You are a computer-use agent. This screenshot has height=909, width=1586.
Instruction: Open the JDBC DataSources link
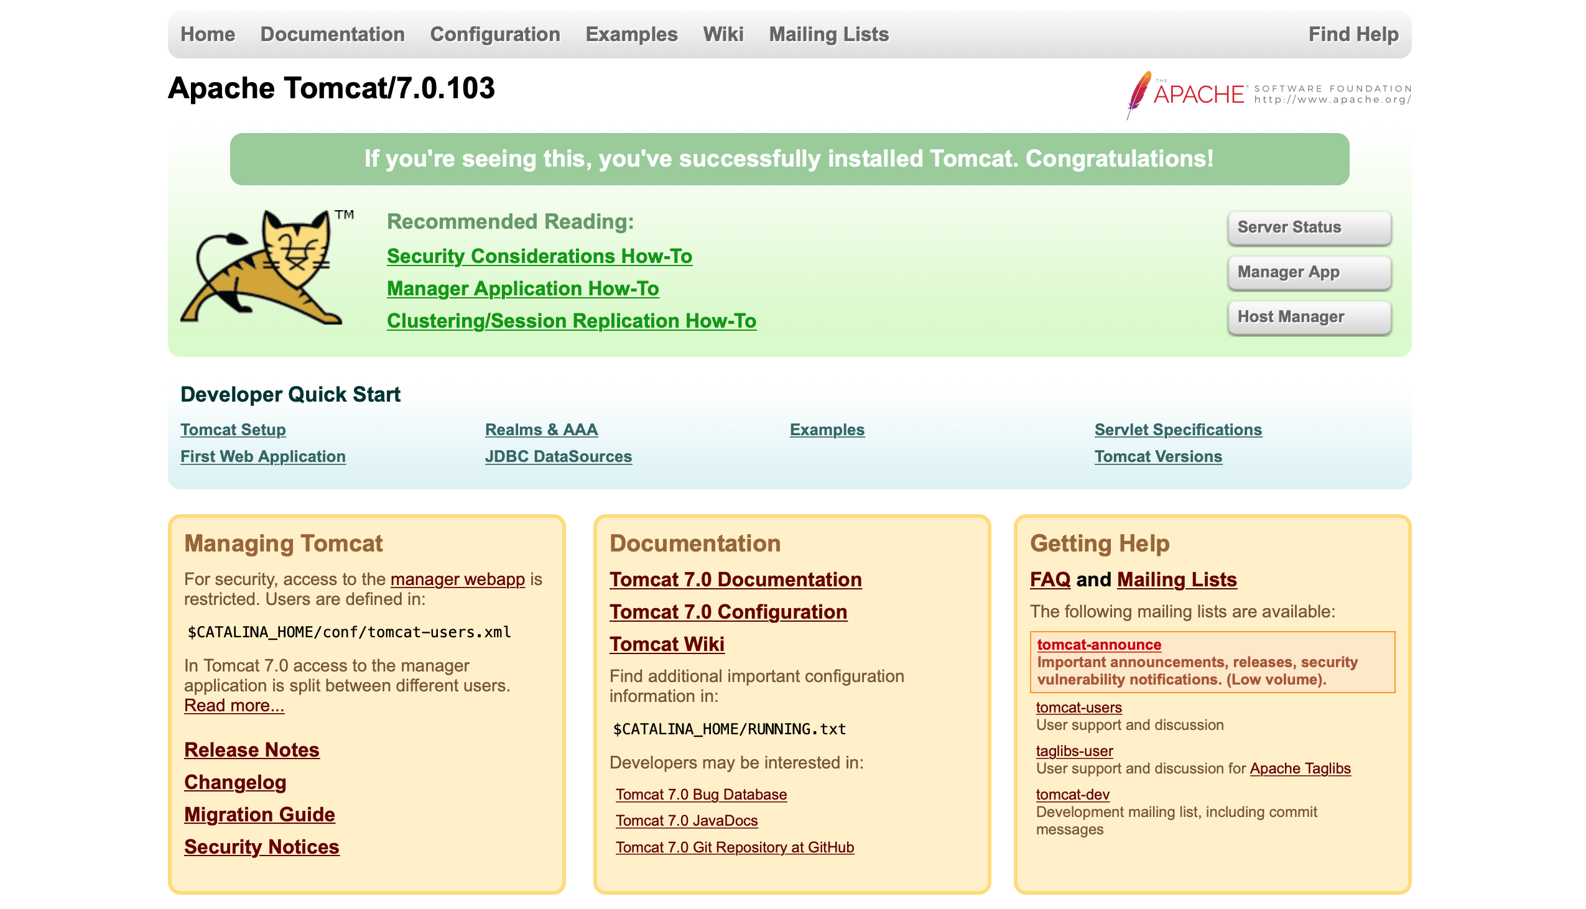pyautogui.click(x=559, y=456)
